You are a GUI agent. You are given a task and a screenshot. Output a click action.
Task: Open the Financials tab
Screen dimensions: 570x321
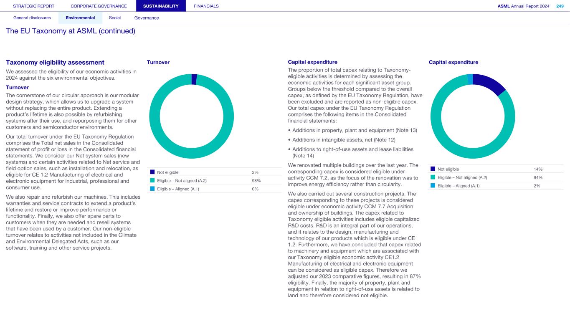point(206,6)
